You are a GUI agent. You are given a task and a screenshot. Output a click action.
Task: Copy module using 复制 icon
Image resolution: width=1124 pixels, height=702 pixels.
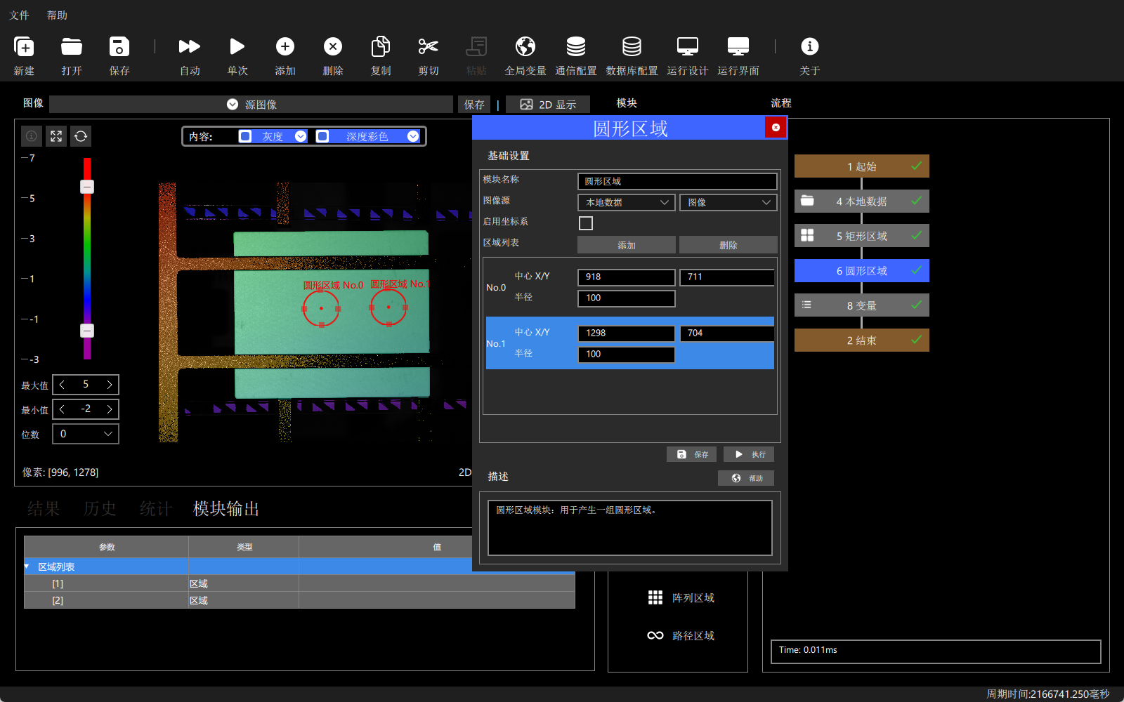(x=380, y=47)
